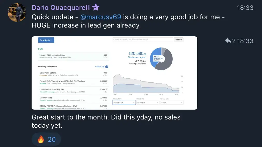Open Dario Quacquarelli's profile avatar
262x147 pixels.
17,13
